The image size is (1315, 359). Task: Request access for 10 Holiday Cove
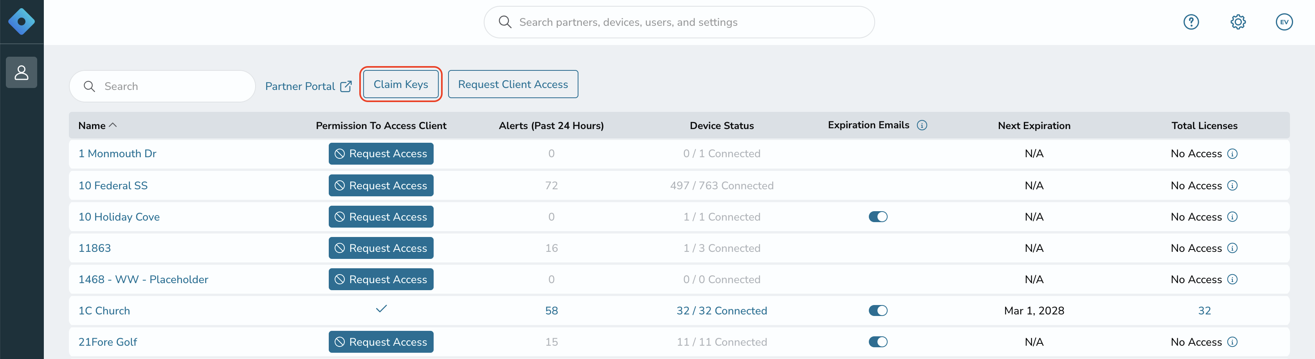click(x=381, y=217)
